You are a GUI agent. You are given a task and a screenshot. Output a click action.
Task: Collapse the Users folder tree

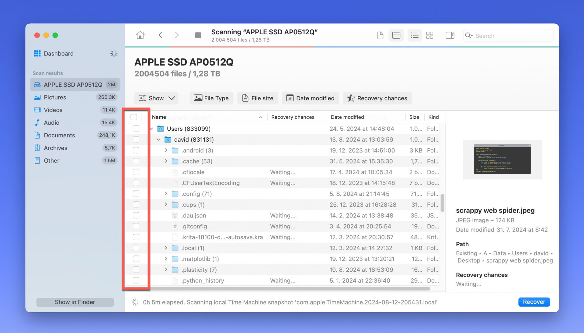click(151, 129)
